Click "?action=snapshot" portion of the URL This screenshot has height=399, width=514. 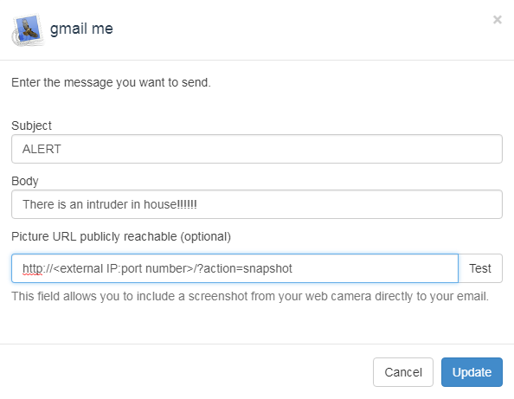(245, 269)
